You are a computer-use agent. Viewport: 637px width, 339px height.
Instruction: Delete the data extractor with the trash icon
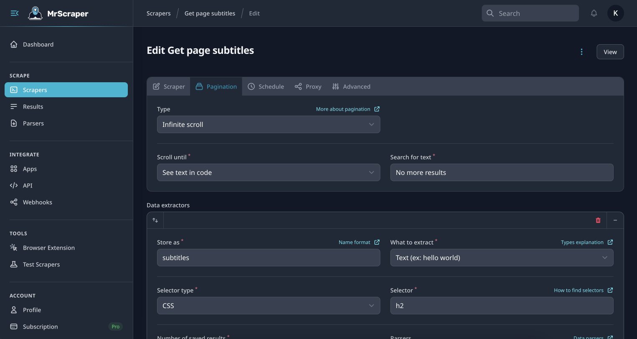click(598, 220)
